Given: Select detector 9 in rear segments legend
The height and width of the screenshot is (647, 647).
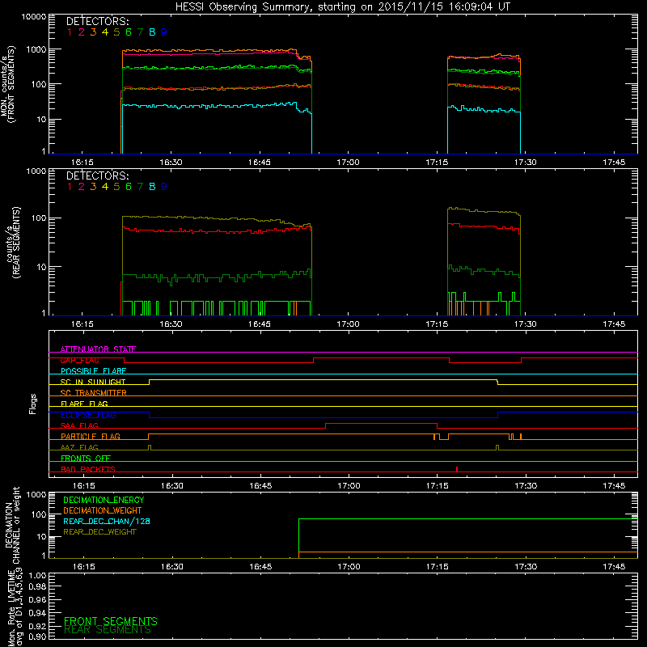Looking at the screenshot, I should [x=164, y=187].
